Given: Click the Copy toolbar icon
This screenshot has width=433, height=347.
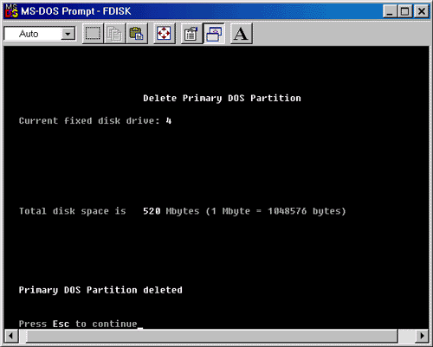Looking at the screenshot, I should point(114,34).
